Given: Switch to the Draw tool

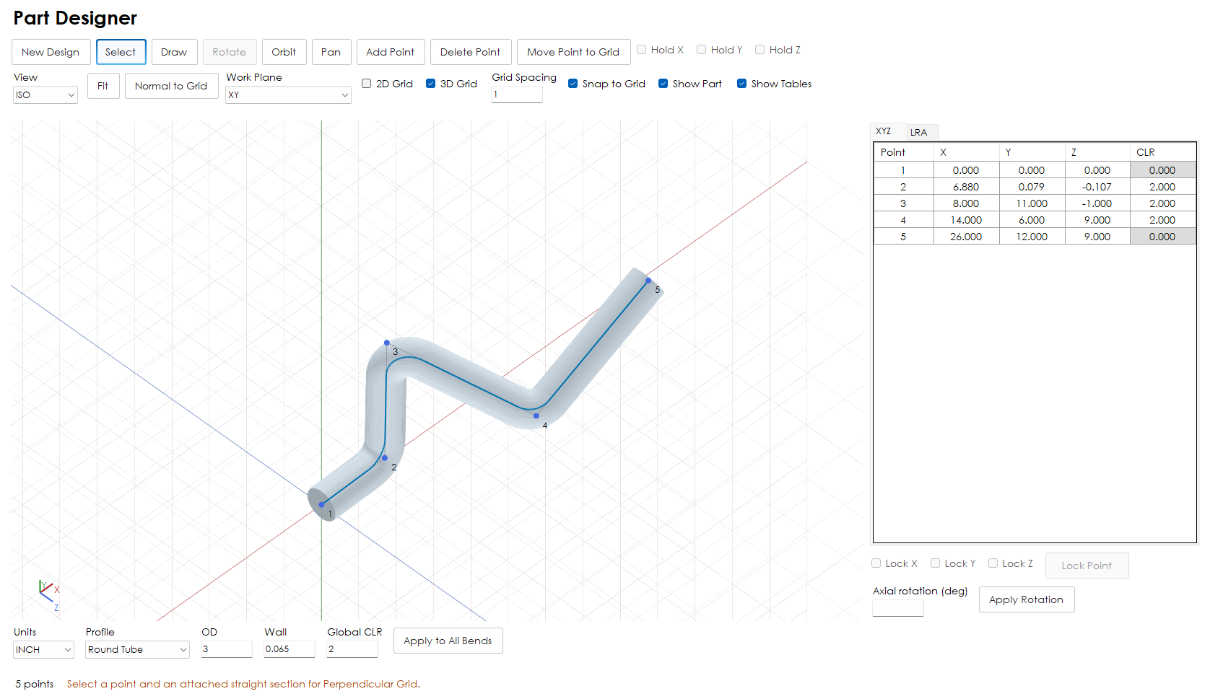Looking at the screenshot, I should (x=174, y=52).
